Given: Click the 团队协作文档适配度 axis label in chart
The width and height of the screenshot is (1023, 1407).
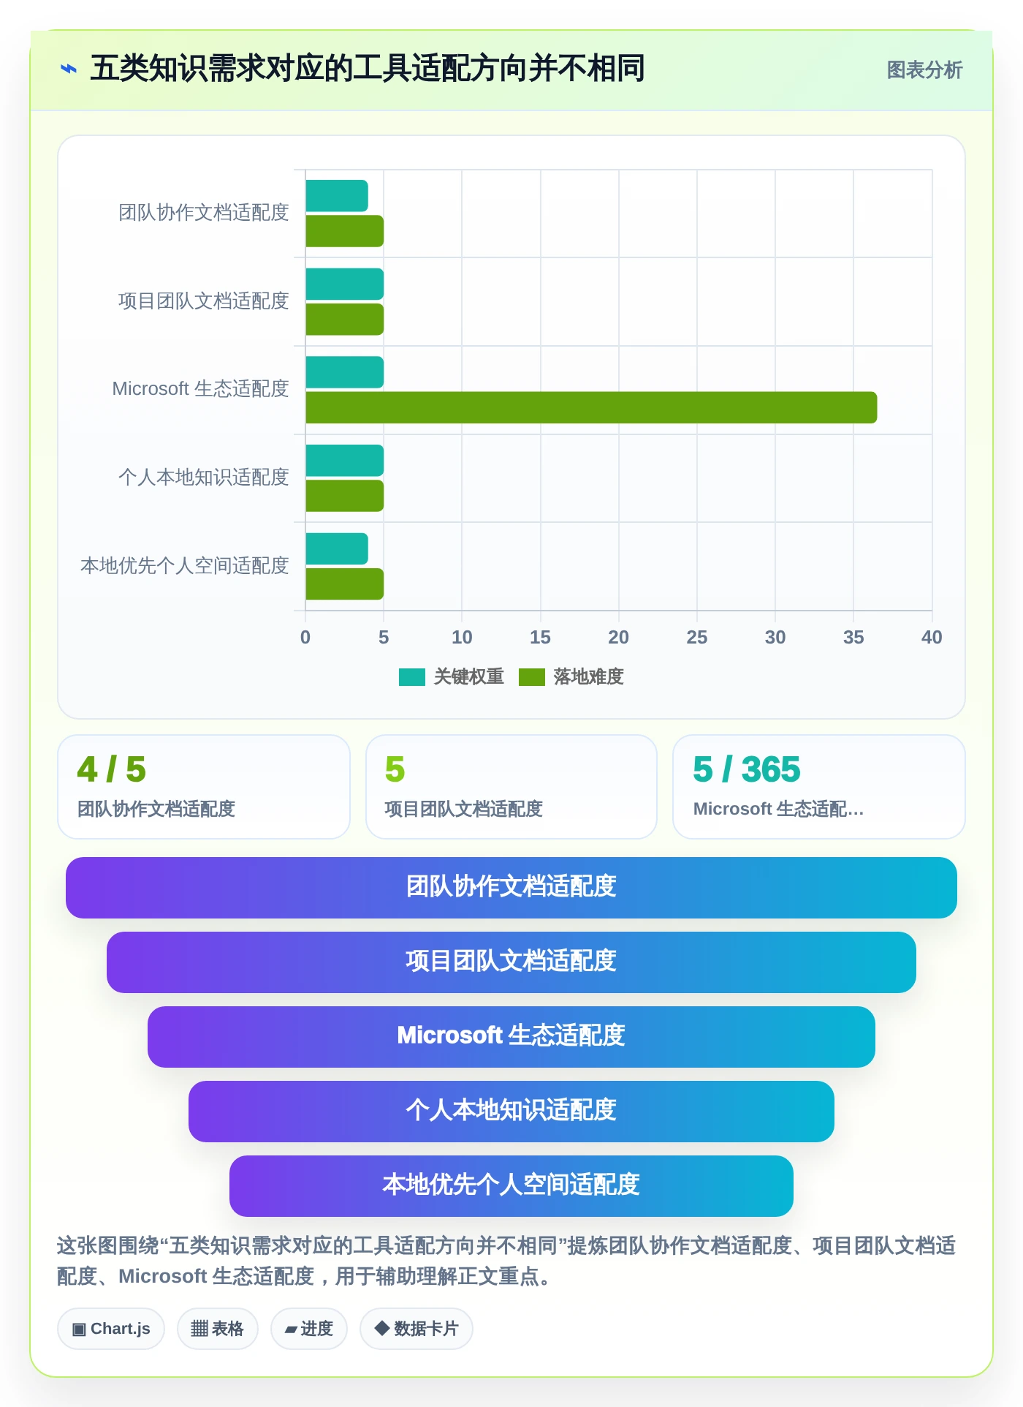Looking at the screenshot, I should click(204, 213).
